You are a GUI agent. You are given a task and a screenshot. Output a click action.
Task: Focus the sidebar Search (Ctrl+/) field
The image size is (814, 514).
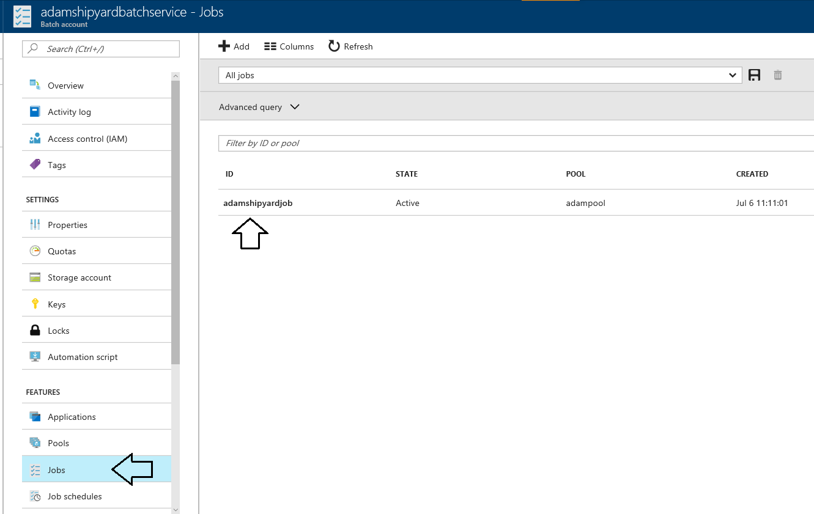click(101, 49)
